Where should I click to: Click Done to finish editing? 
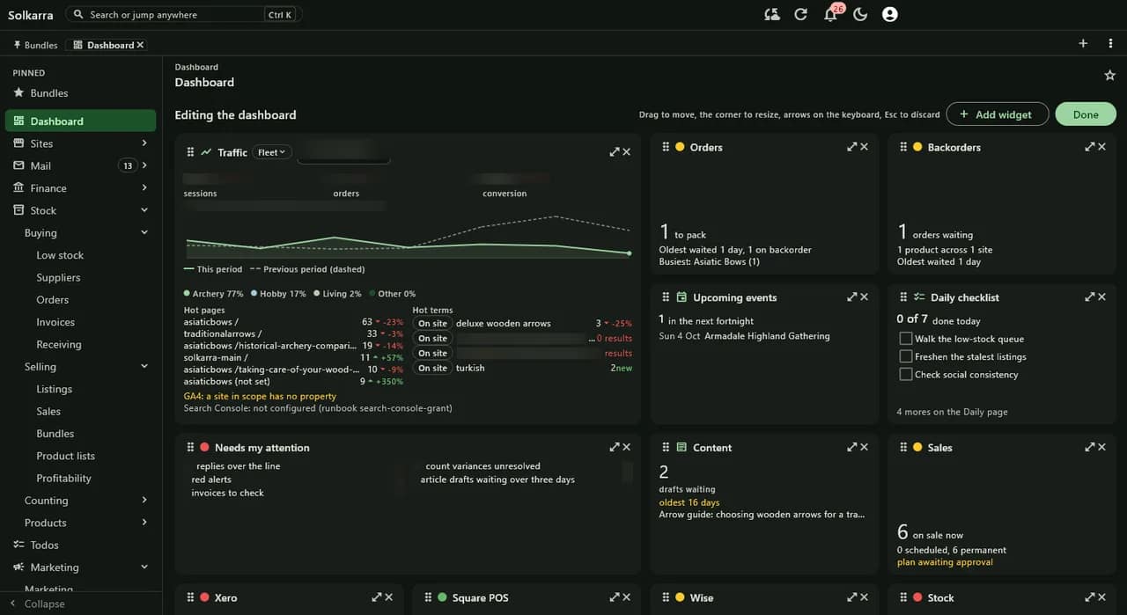click(1086, 114)
